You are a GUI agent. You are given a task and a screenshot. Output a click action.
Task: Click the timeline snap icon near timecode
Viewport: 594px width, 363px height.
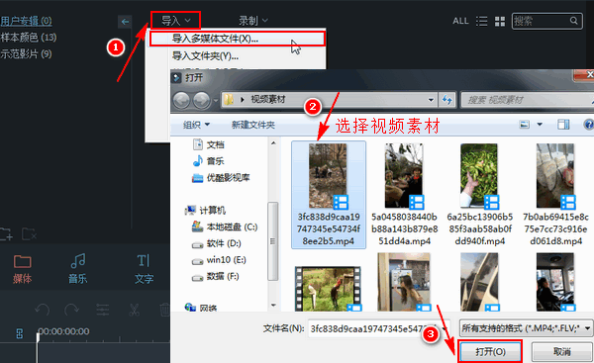click(20, 333)
